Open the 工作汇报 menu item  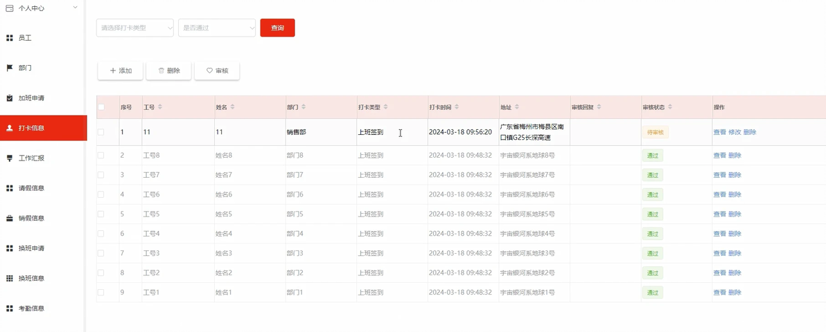click(x=43, y=158)
